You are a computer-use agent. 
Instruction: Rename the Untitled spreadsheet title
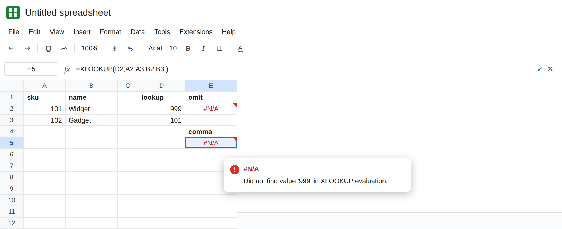coord(68,12)
